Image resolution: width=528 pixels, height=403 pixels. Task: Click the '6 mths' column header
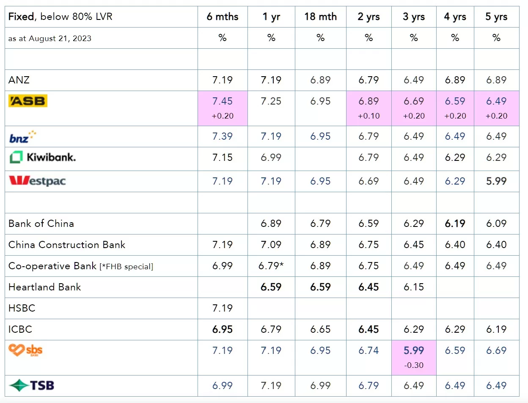pyautogui.click(x=223, y=17)
